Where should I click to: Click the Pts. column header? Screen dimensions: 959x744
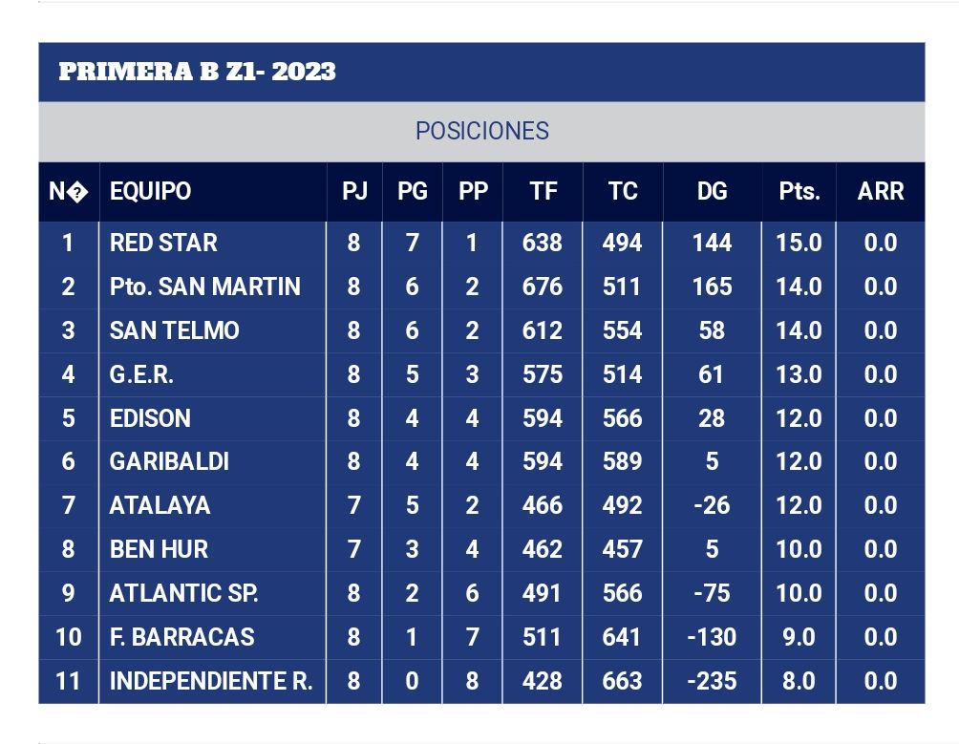click(x=799, y=191)
